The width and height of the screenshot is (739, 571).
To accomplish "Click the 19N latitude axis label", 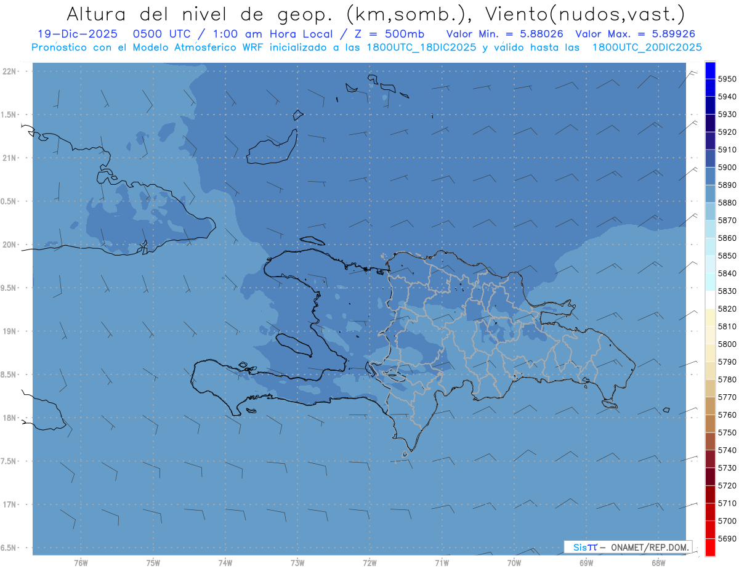I will (x=10, y=331).
